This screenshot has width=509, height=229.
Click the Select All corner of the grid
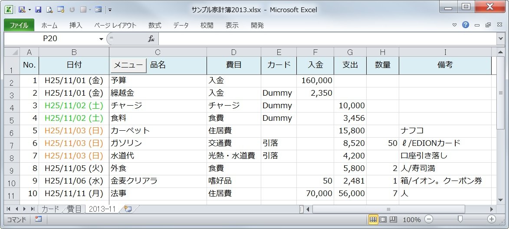pos(12,52)
